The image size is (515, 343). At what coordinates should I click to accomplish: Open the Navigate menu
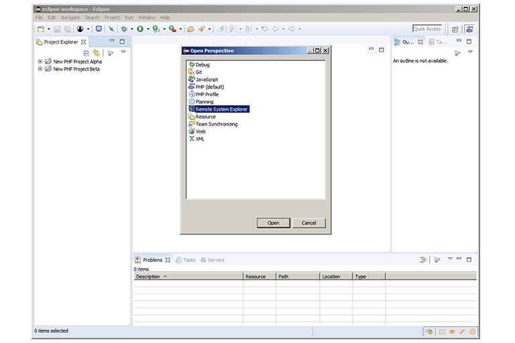70,17
